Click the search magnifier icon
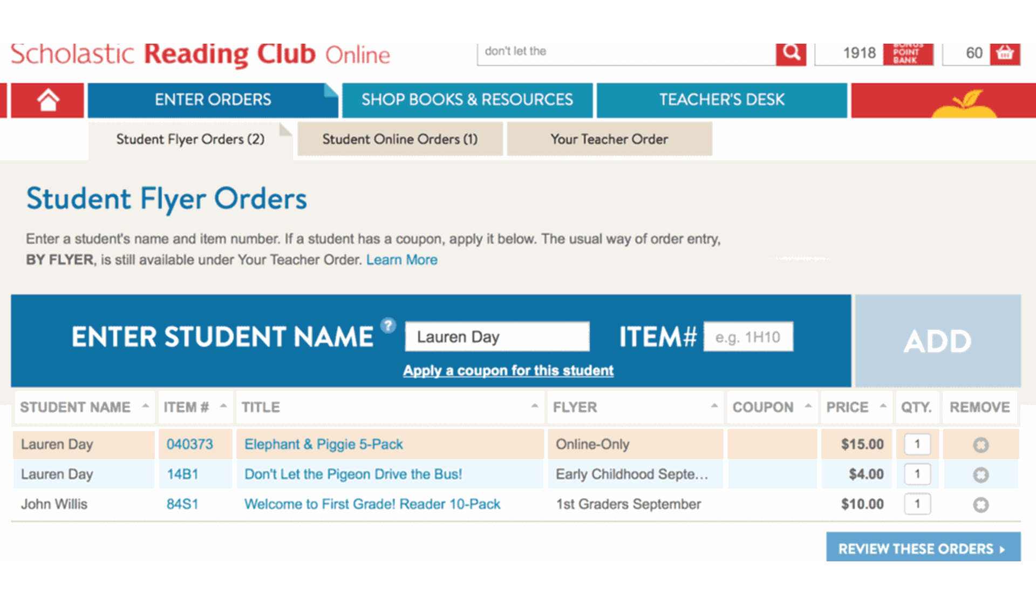1036x605 pixels. 790,53
